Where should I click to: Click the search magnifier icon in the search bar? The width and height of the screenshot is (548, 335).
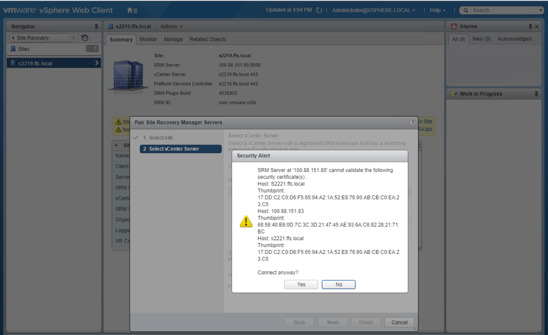[x=466, y=10]
